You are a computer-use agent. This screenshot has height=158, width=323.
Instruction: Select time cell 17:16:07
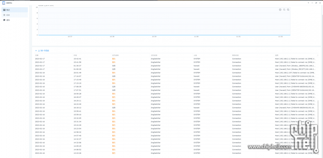77,76
